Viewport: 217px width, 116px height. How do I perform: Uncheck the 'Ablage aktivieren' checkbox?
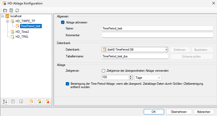click(63, 22)
